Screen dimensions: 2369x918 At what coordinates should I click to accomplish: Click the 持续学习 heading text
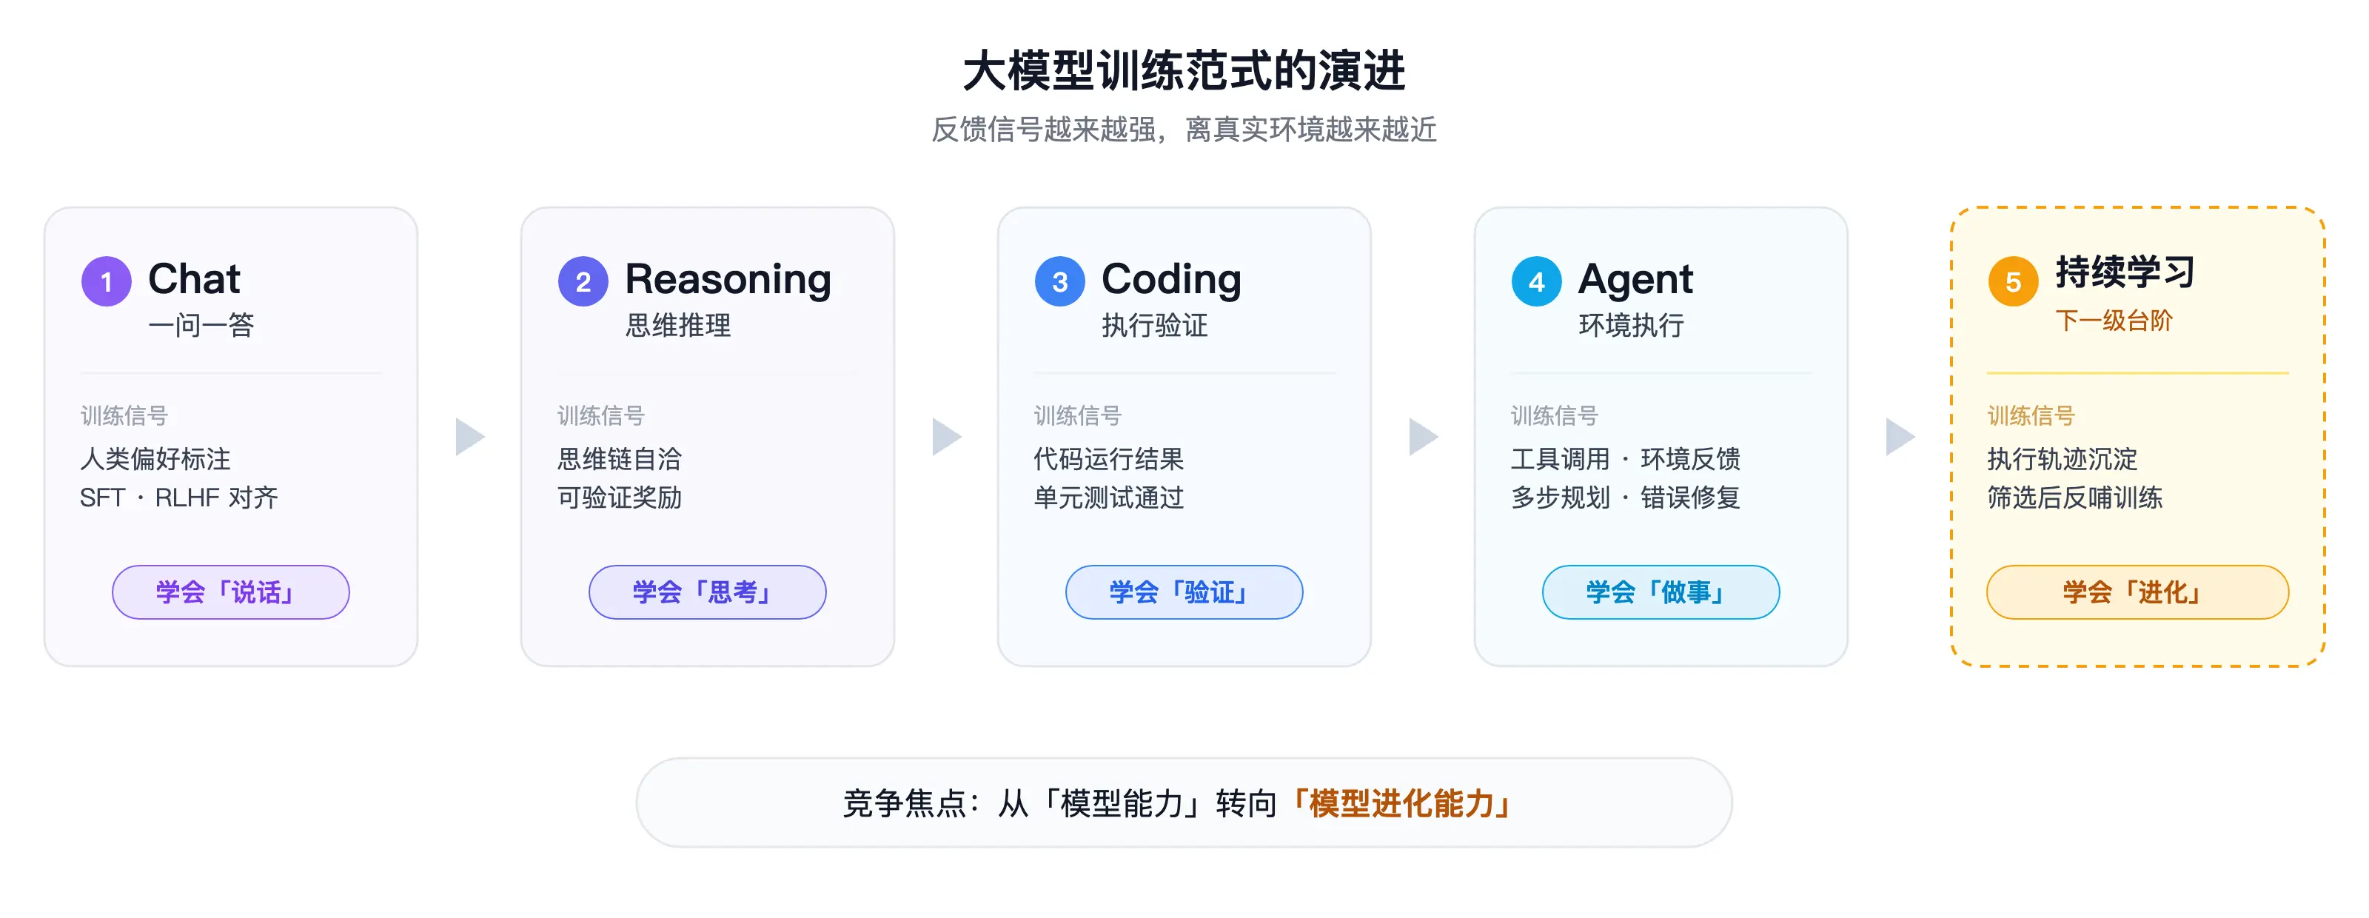2125,272
